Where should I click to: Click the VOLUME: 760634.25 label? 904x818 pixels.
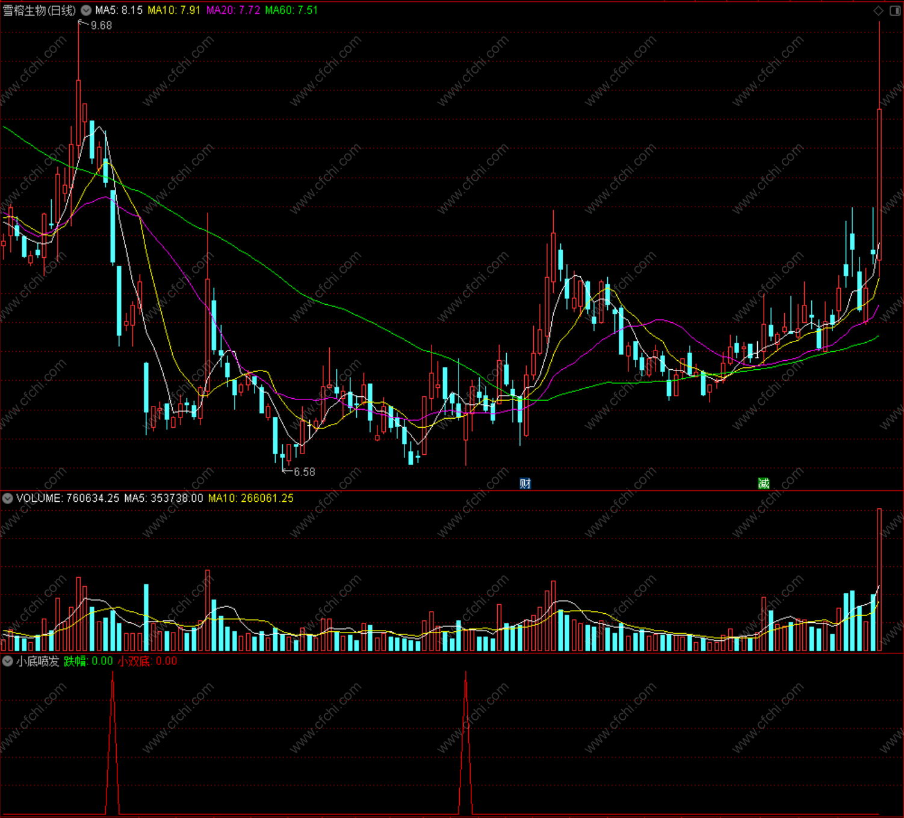click(x=68, y=498)
